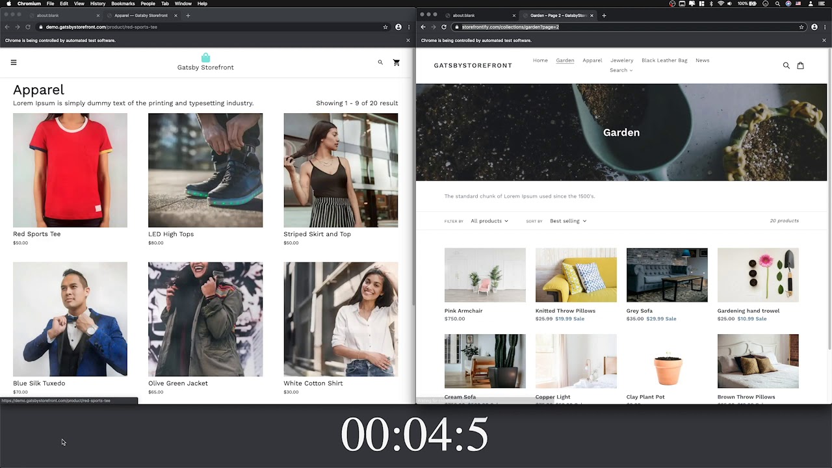
Task: Close the Apparel — Gatsby Storefront tab
Action: pos(175,15)
